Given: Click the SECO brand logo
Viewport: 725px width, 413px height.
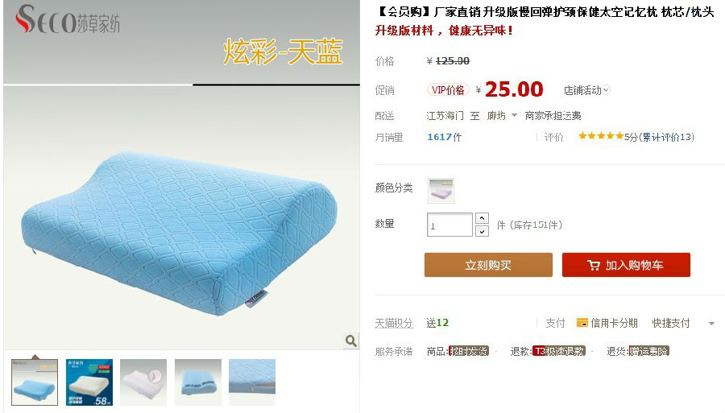Looking at the screenshot, I should [x=68, y=19].
